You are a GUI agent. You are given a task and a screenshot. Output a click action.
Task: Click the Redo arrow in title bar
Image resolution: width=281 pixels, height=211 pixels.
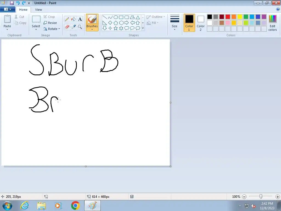[x=24, y=3]
